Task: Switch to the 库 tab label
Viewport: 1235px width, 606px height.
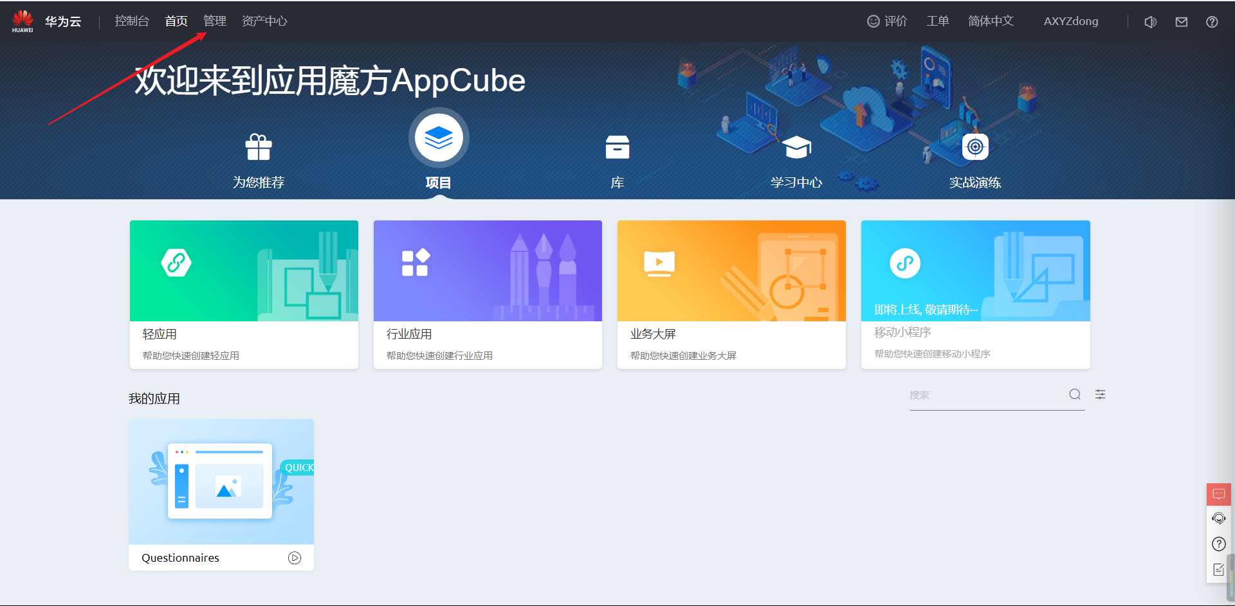Action: pyautogui.click(x=617, y=183)
